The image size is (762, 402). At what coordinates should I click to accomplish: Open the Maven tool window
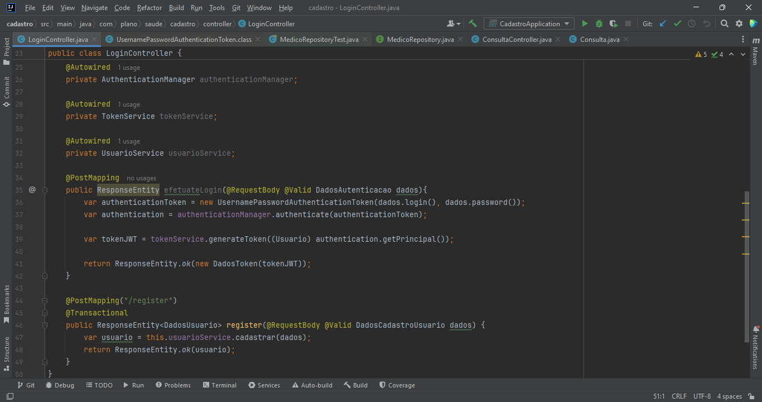coord(755,52)
